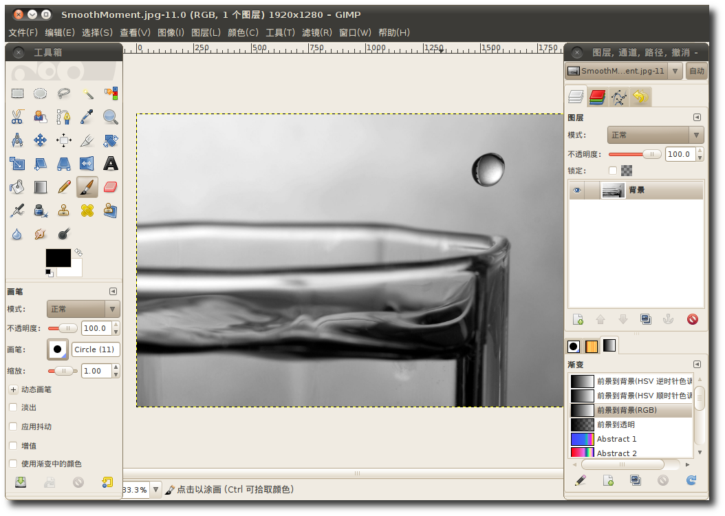Viewport: 725px width, 516px height.
Task: Select the Flip tool
Action: click(87, 164)
